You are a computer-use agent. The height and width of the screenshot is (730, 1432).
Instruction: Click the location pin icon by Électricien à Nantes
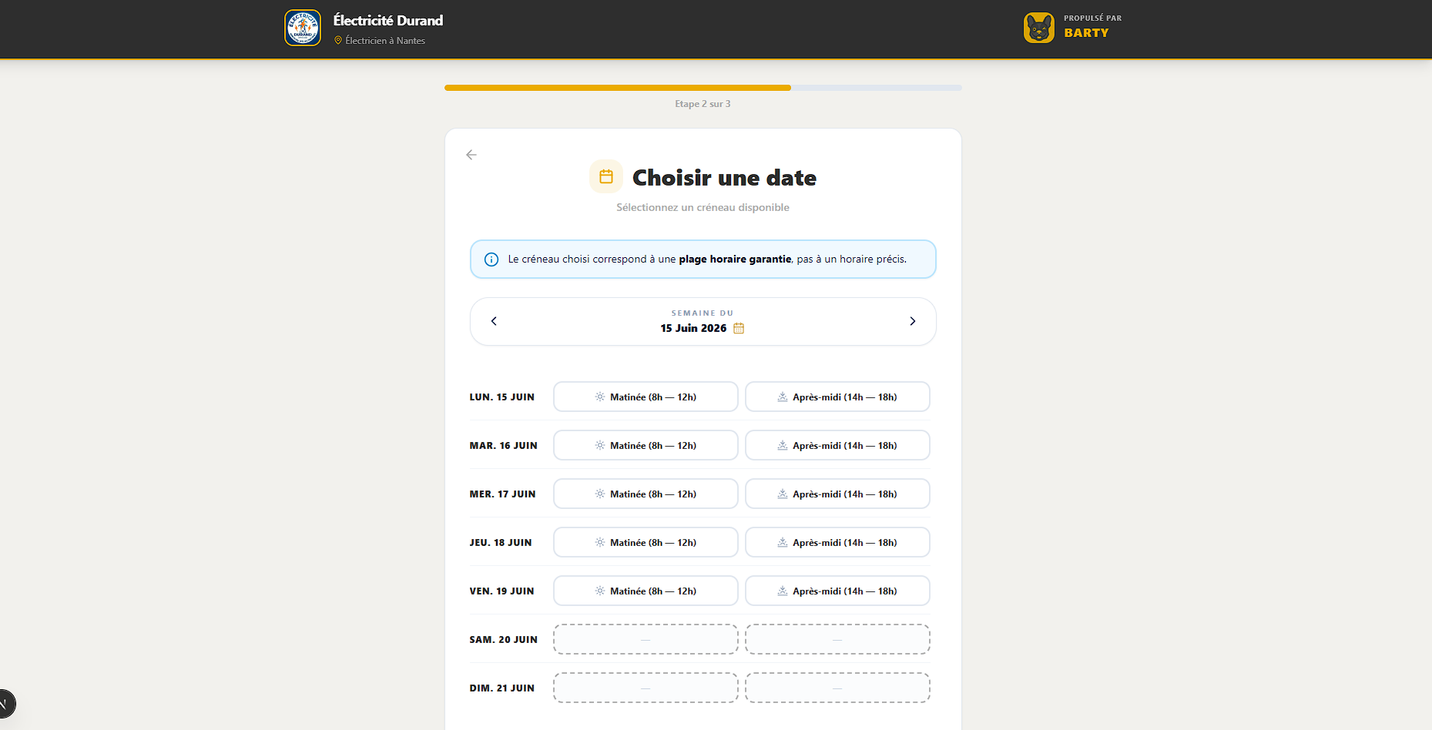[338, 41]
